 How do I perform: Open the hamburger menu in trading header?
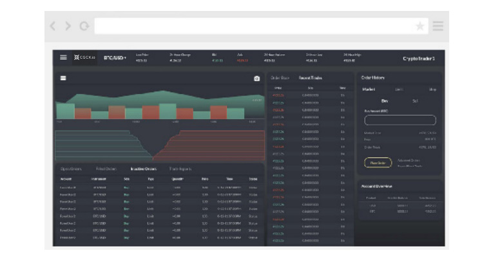coord(63,57)
